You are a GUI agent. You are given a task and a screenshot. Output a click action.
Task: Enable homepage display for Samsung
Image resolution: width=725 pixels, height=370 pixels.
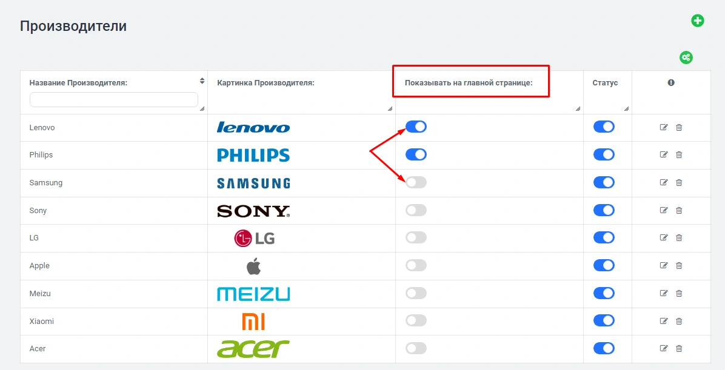pyautogui.click(x=416, y=182)
